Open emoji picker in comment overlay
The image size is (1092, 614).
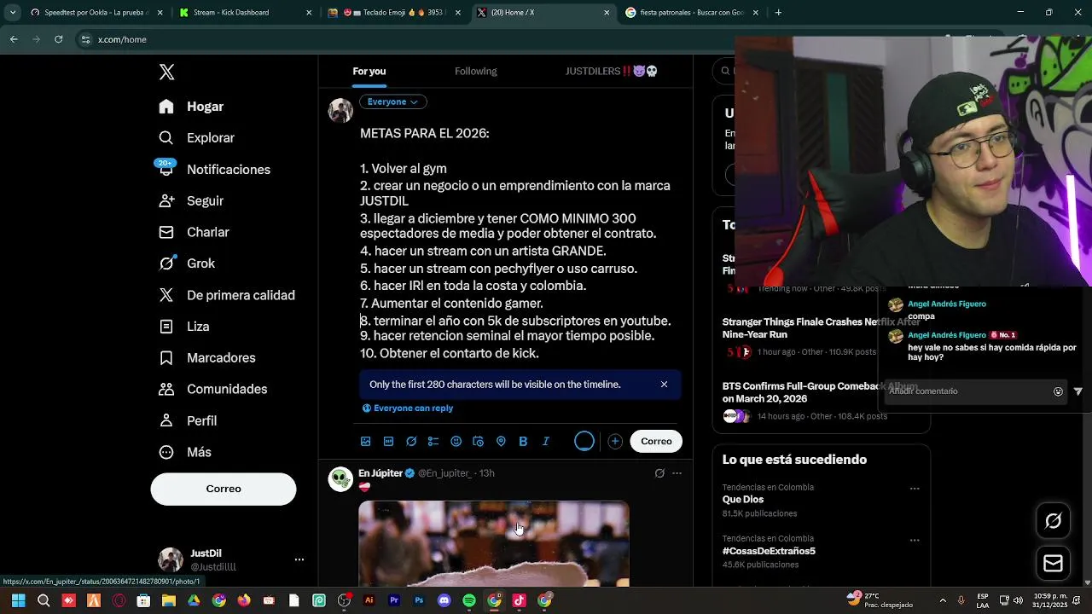(x=1058, y=391)
